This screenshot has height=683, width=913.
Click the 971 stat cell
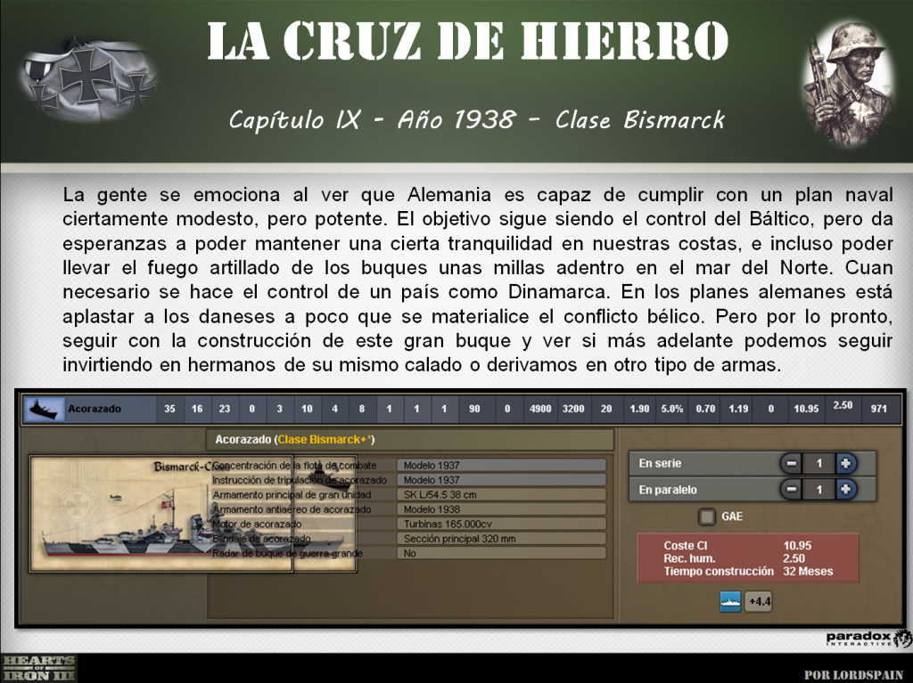[878, 409]
